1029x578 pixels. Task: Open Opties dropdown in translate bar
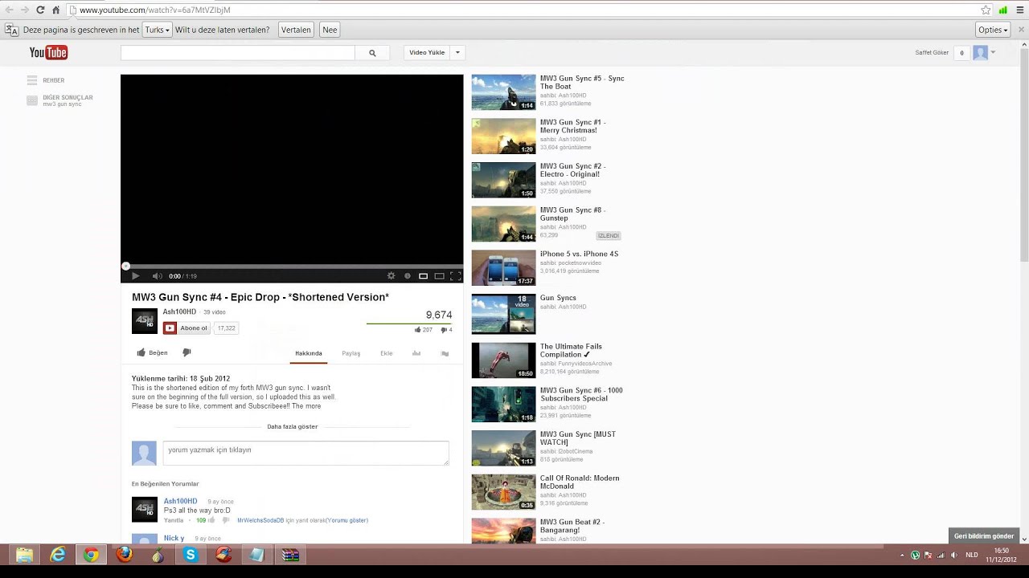point(993,30)
